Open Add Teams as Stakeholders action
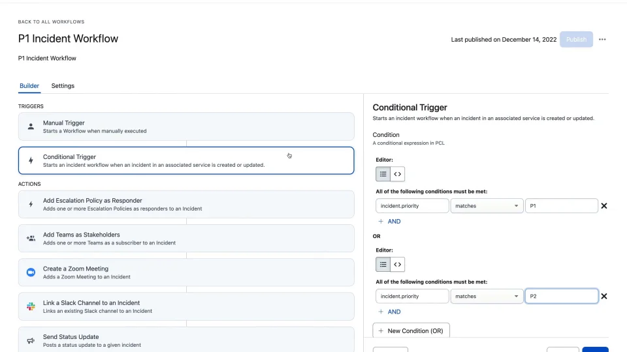The width and height of the screenshot is (627, 352). click(x=186, y=239)
